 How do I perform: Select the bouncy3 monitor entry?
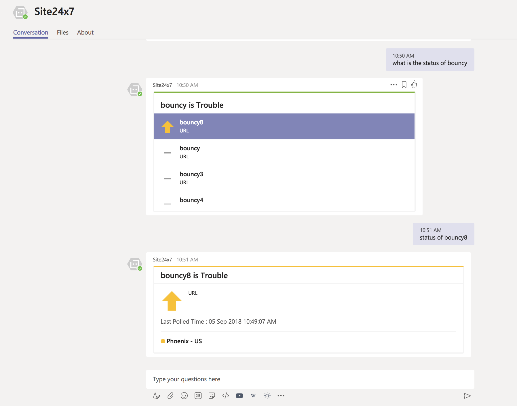pos(284,178)
